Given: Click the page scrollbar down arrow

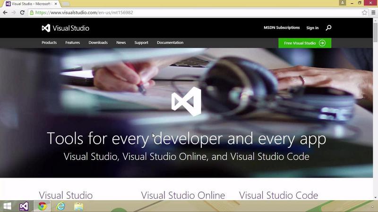Looking at the screenshot, I should (375, 197).
